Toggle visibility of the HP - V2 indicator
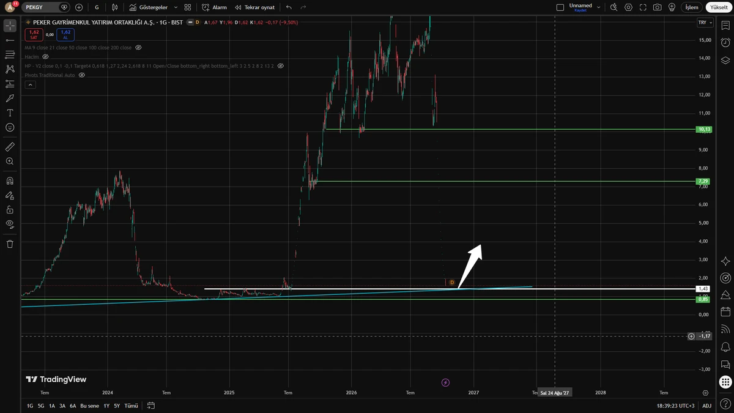734x413 pixels. tap(280, 65)
